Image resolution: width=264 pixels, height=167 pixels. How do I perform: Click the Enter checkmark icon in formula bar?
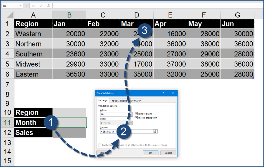(41, 6)
